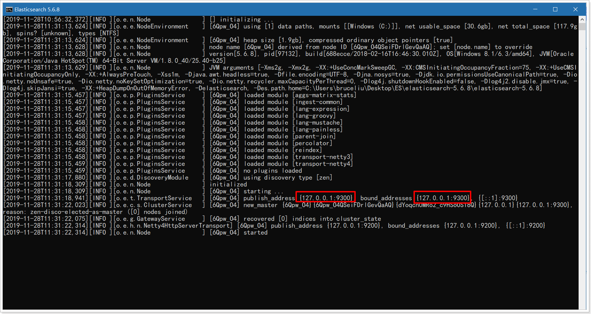
Task: Open the console system menu icon
Action: pos(9,9)
